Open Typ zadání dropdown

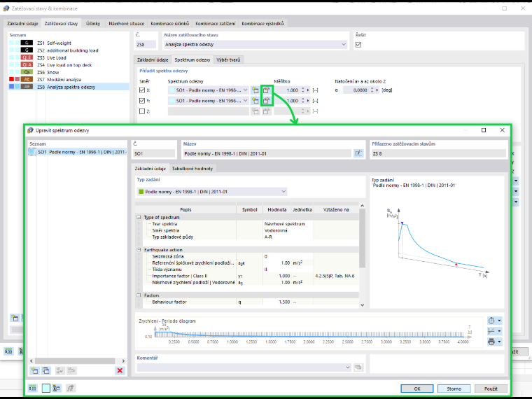[x=283, y=192]
